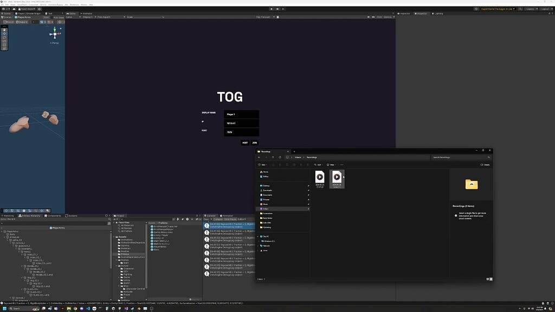Click the Play button in Unity toolbar
Image resolution: width=555 pixels, height=312 pixels.
(x=272, y=9)
